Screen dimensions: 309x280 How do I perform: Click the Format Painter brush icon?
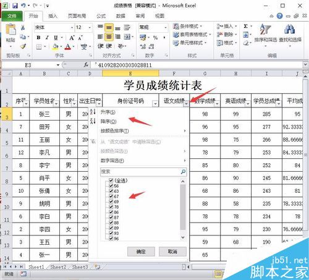point(23,46)
